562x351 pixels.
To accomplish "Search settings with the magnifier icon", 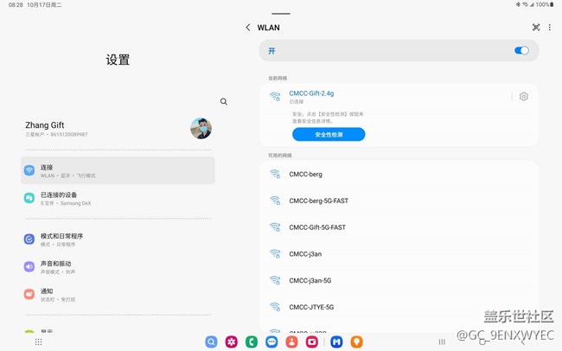I will tap(224, 102).
